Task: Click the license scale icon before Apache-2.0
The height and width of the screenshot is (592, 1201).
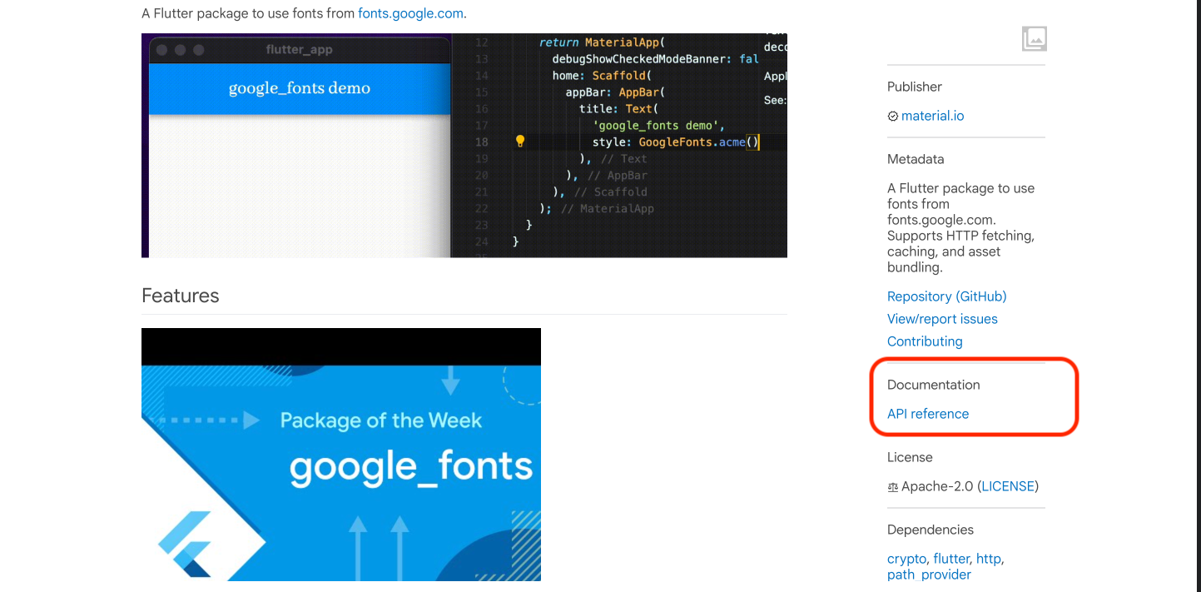Action: coord(893,487)
